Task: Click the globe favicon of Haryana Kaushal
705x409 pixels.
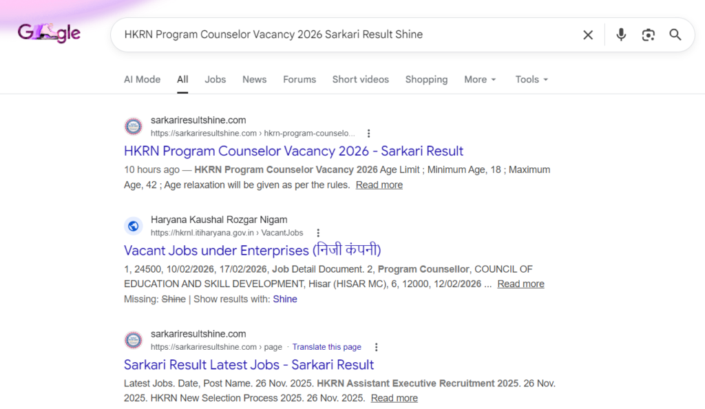Action: point(133,227)
